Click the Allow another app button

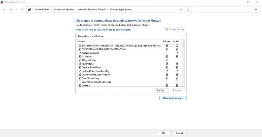(x=173, y=98)
